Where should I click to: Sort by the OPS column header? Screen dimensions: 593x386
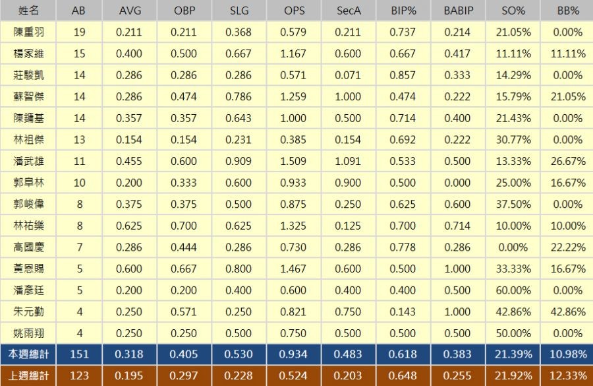pyautogui.click(x=294, y=11)
